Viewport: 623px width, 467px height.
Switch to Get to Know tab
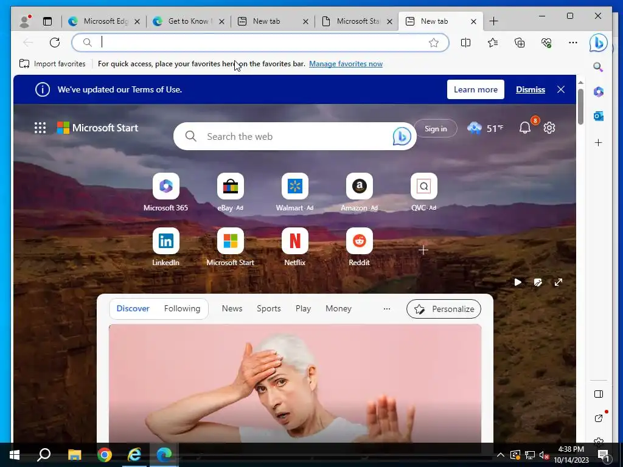[188, 21]
